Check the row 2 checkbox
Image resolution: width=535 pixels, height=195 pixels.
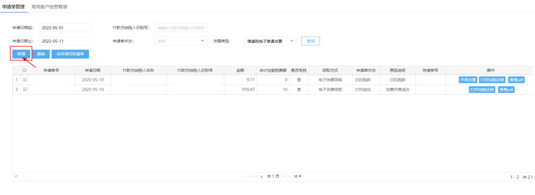pos(25,89)
